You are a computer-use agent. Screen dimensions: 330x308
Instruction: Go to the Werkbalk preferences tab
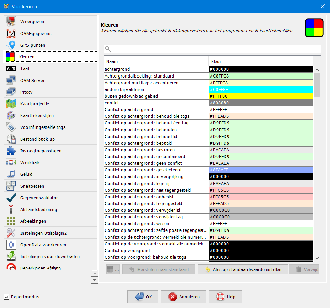pyautogui.click(x=51, y=162)
